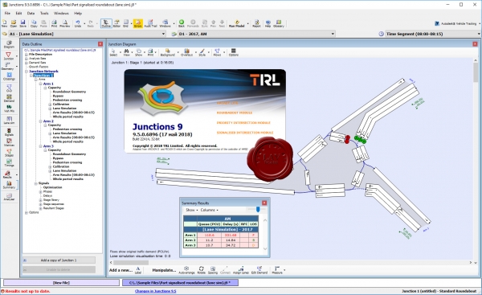This screenshot has width=482, height=295.
Task: Collapse the Signals tree node
Action: 36,183
